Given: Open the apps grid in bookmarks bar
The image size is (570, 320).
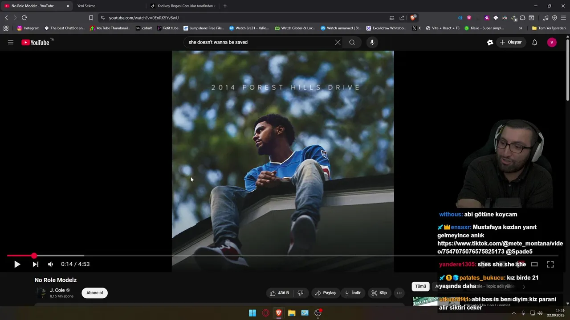Looking at the screenshot, I should pyautogui.click(x=6, y=28).
